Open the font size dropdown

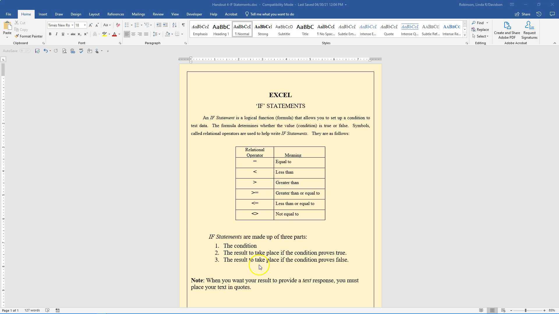click(85, 25)
